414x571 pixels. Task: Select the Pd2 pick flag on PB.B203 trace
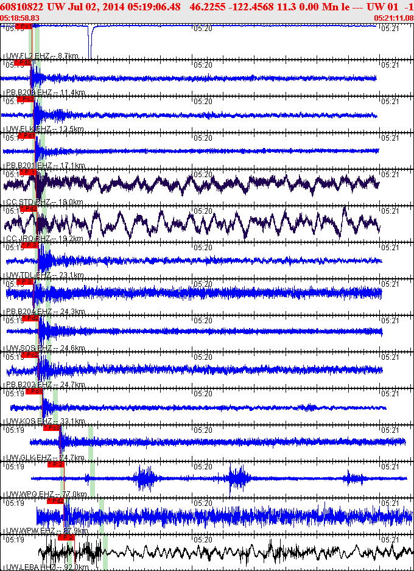coord(24,63)
